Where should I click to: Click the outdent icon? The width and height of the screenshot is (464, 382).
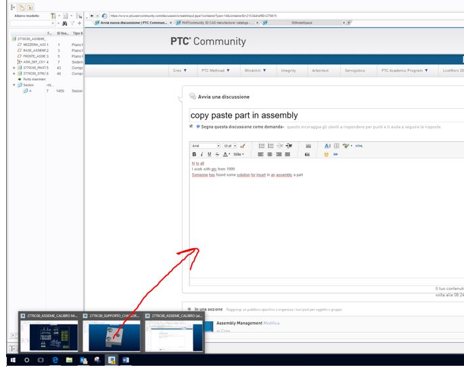coord(280,146)
